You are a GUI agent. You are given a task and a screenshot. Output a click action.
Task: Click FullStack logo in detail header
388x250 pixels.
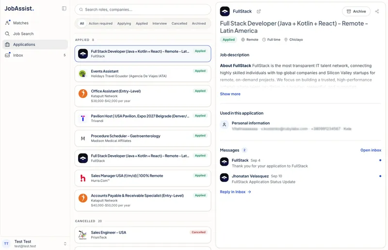click(225, 11)
